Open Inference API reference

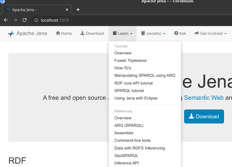click(145, 163)
